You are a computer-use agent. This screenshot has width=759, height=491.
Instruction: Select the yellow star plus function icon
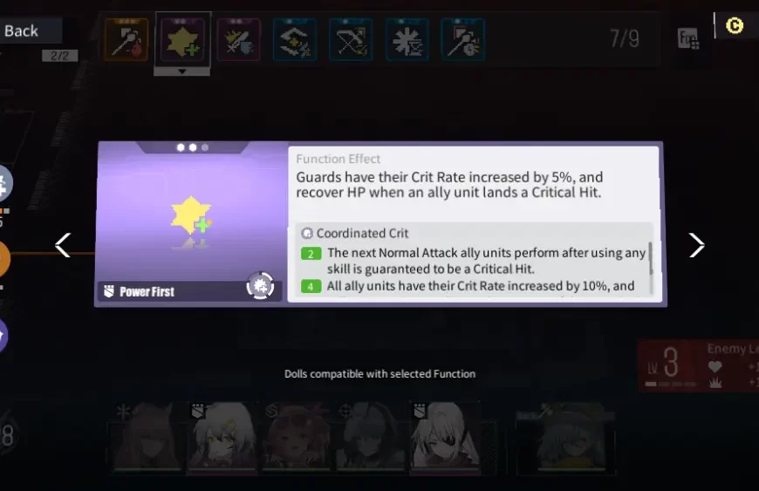(x=183, y=39)
